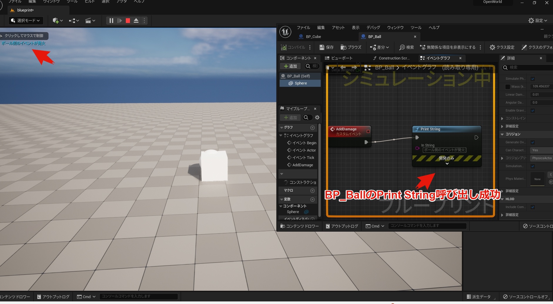This screenshot has width=553, height=304.
Task: Open コンテンツドロワー in blueprint editor bar
Action: (x=299, y=226)
